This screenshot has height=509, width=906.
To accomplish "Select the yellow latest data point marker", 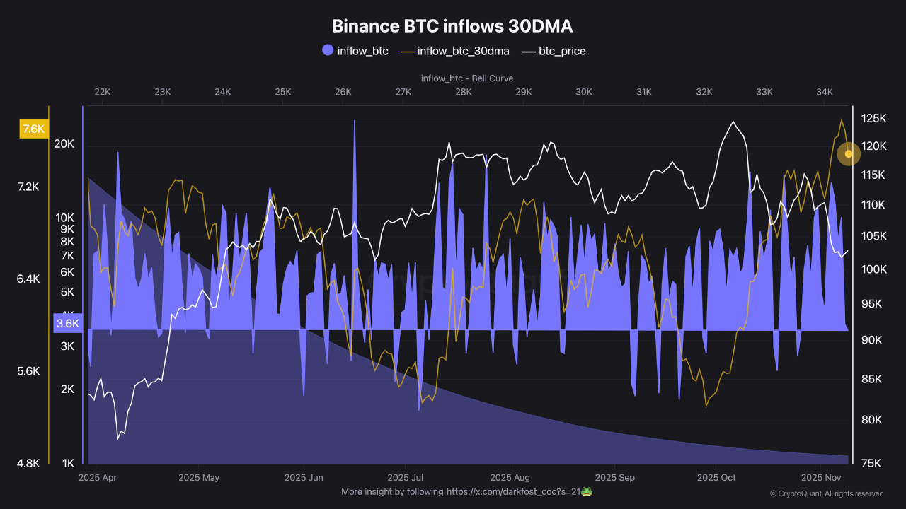I will tap(848, 154).
